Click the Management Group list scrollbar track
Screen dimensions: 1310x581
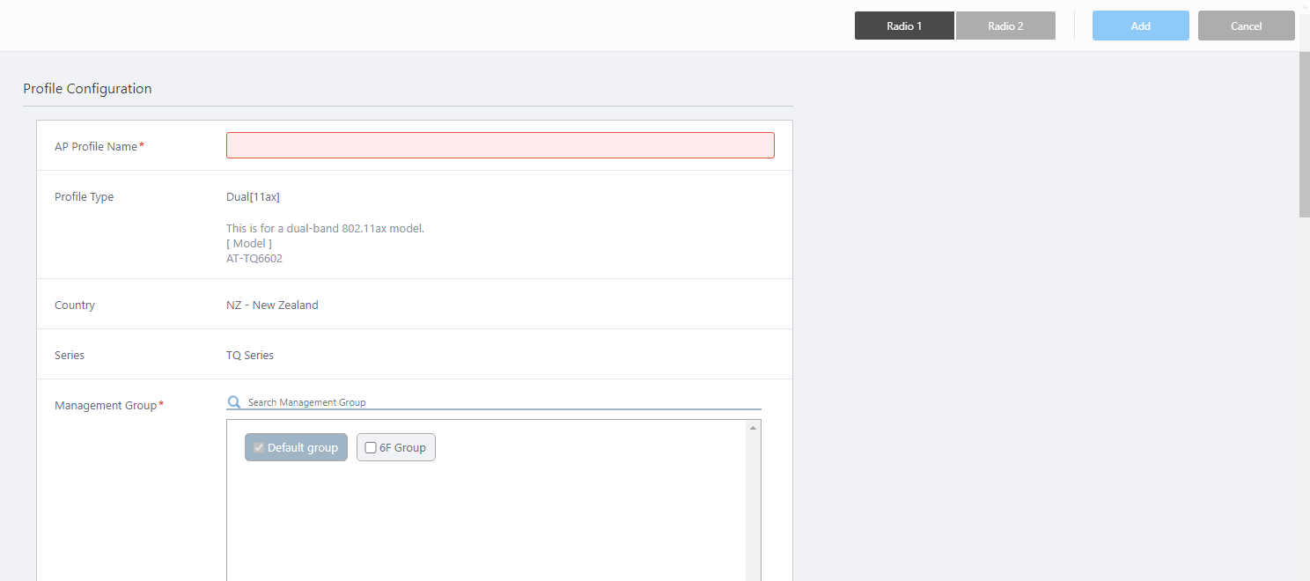tap(753, 511)
